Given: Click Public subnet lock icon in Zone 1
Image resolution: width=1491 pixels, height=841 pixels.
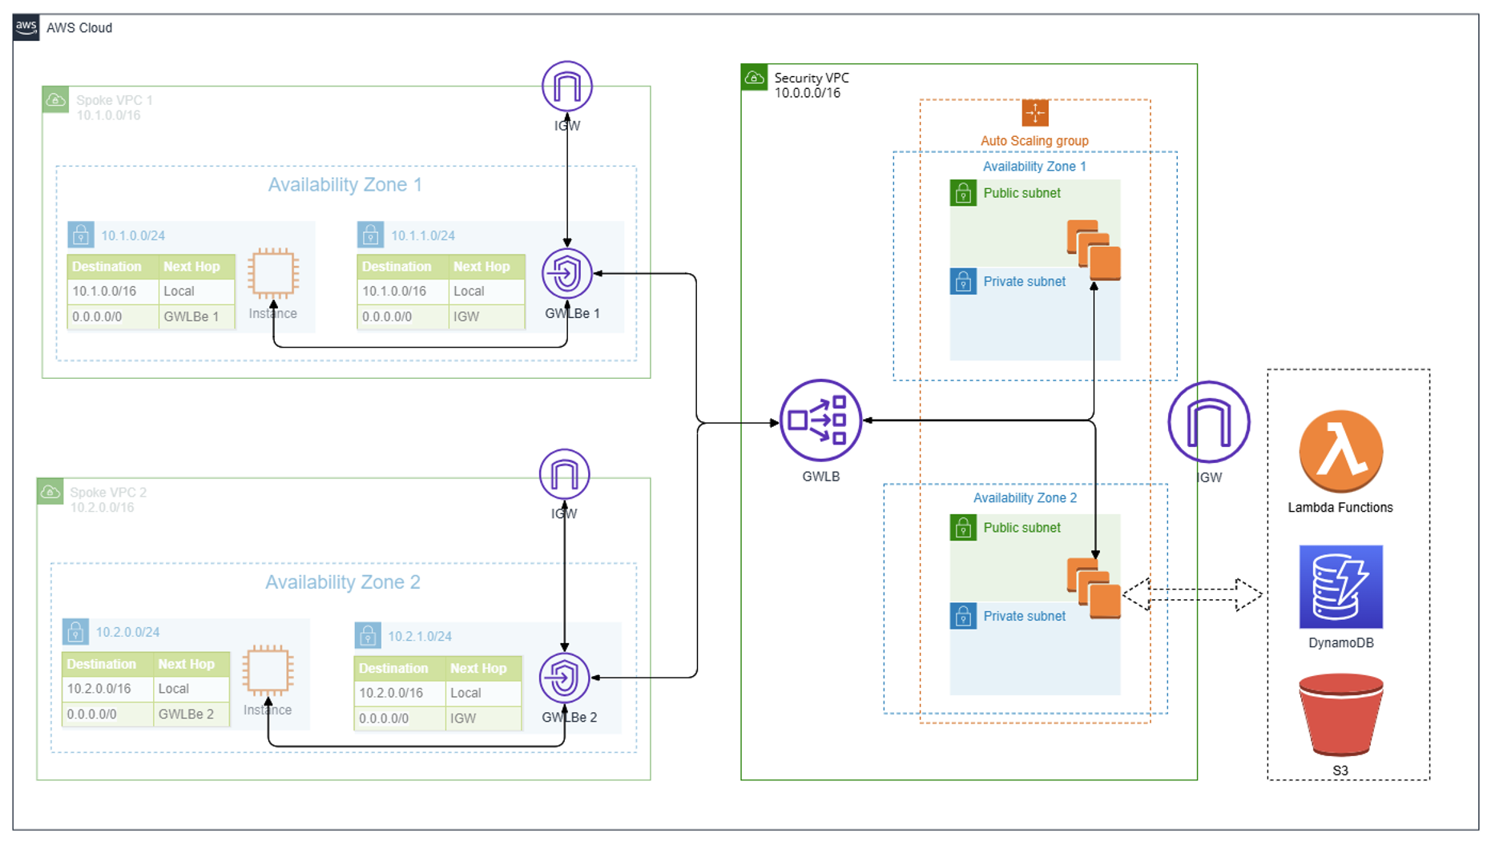Looking at the screenshot, I should pyautogui.click(x=963, y=193).
